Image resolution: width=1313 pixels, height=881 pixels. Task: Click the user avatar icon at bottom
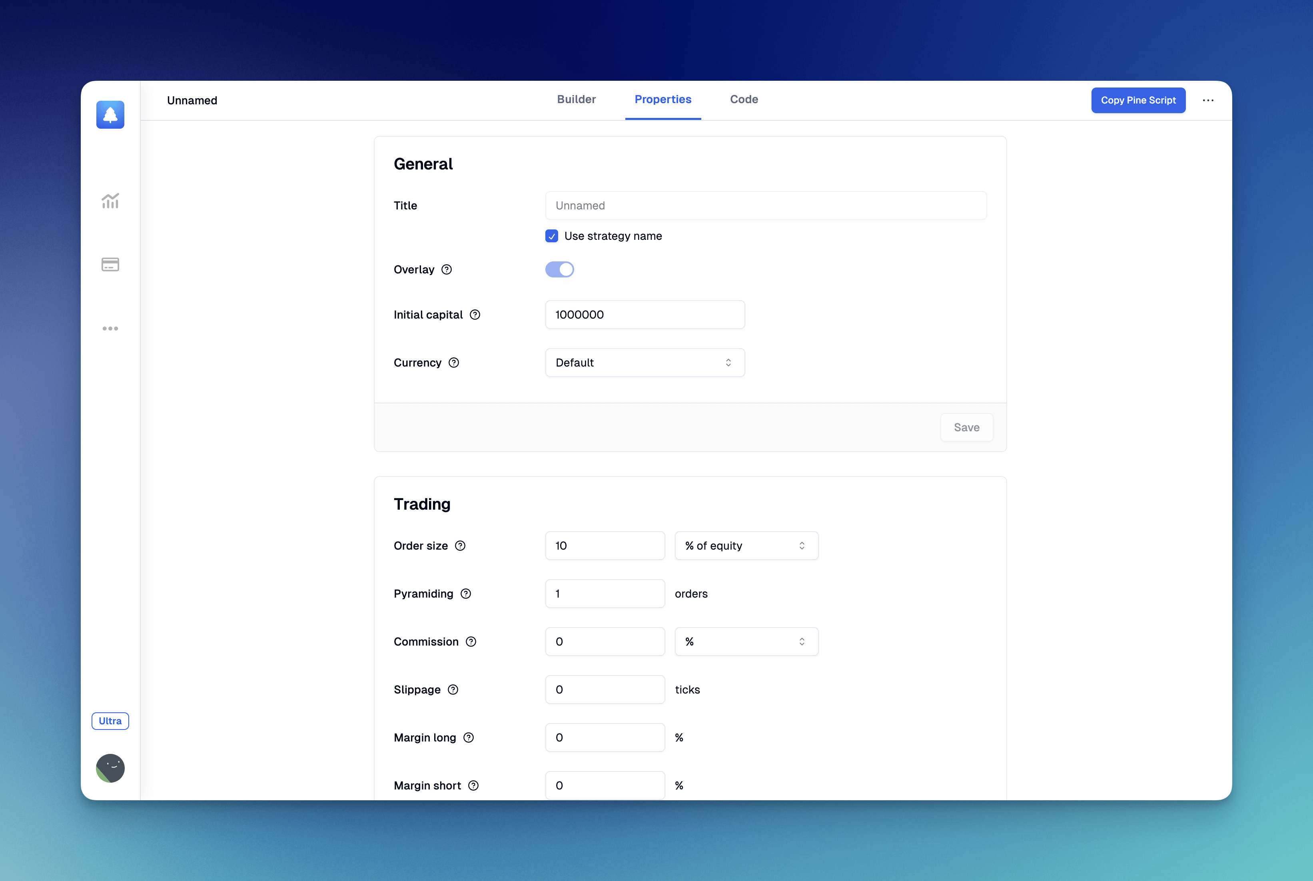click(x=110, y=768)
